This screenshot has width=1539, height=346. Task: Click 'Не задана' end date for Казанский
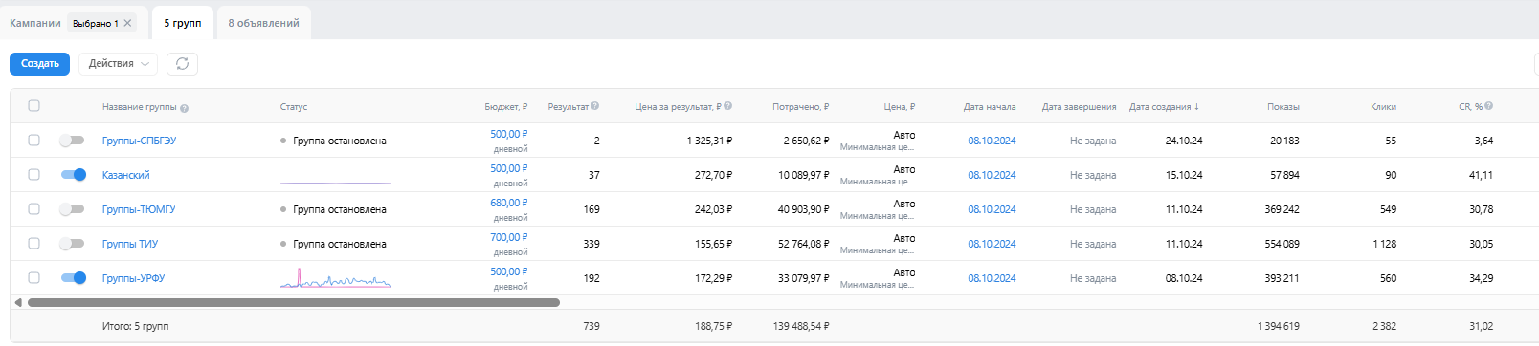(1093, 175)
